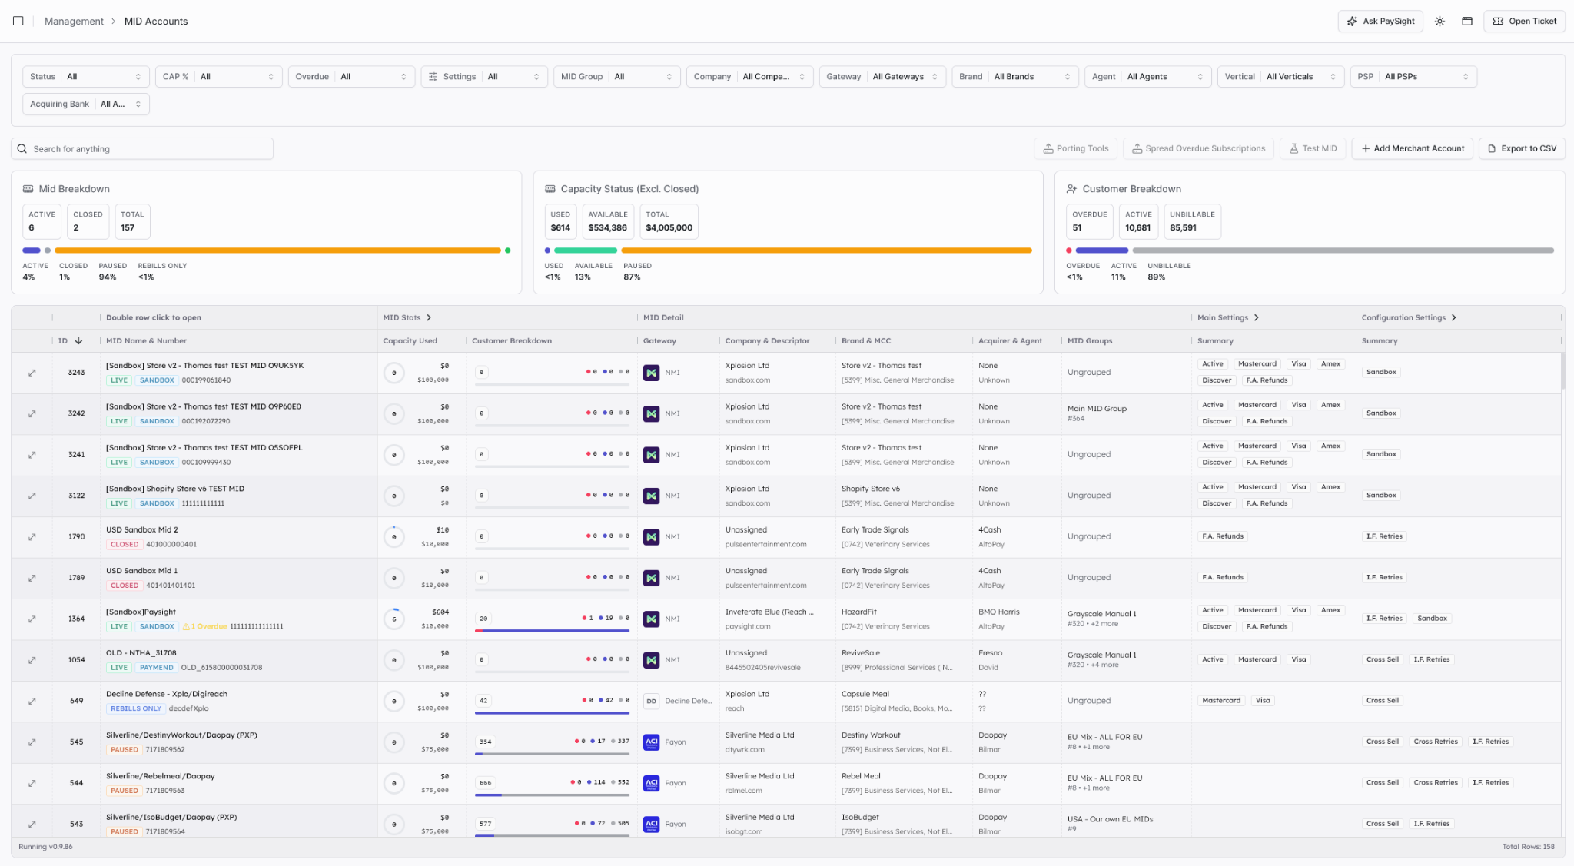Image resolution: width=1574 pixels, height=866 pixels.
Task: Go to Management breadcrumb
Action: [74, 21]
